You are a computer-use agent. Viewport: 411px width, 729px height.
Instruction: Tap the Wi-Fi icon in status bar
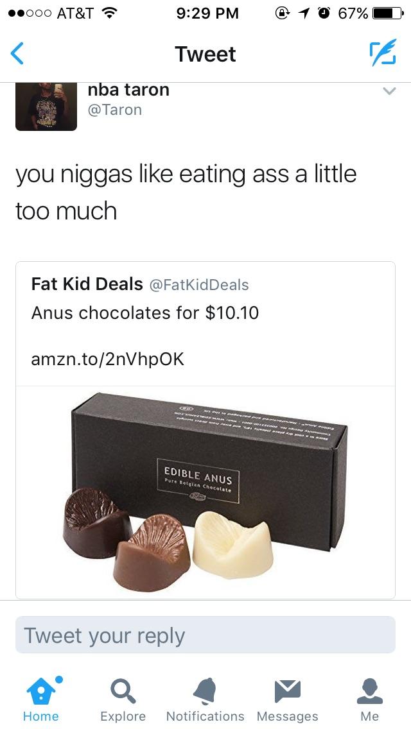click(x=108, y=13)
